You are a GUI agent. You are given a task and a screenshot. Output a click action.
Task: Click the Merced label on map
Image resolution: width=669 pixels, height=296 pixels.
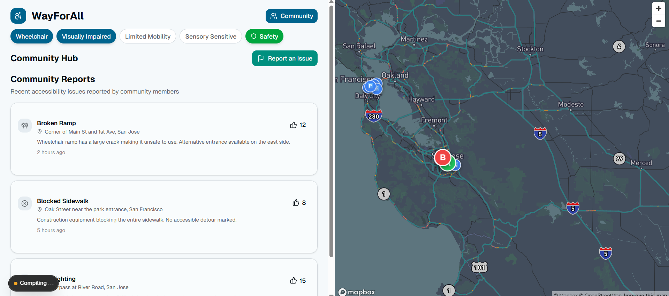click(x=641, y=163)
